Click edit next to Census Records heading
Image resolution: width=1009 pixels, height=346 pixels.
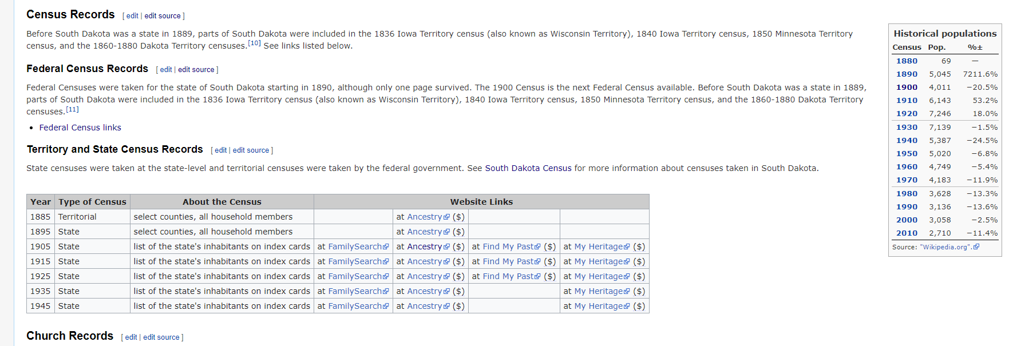[132, 16]
